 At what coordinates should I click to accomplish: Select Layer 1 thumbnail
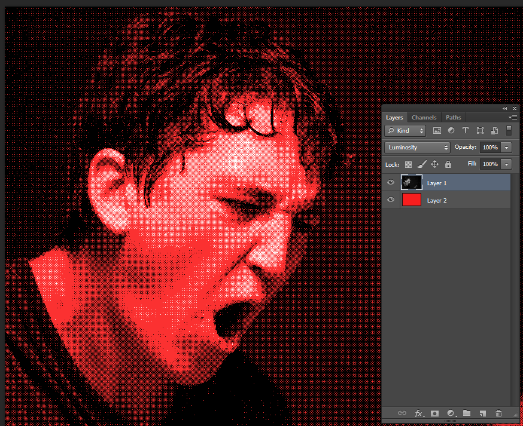coord(412,182)
